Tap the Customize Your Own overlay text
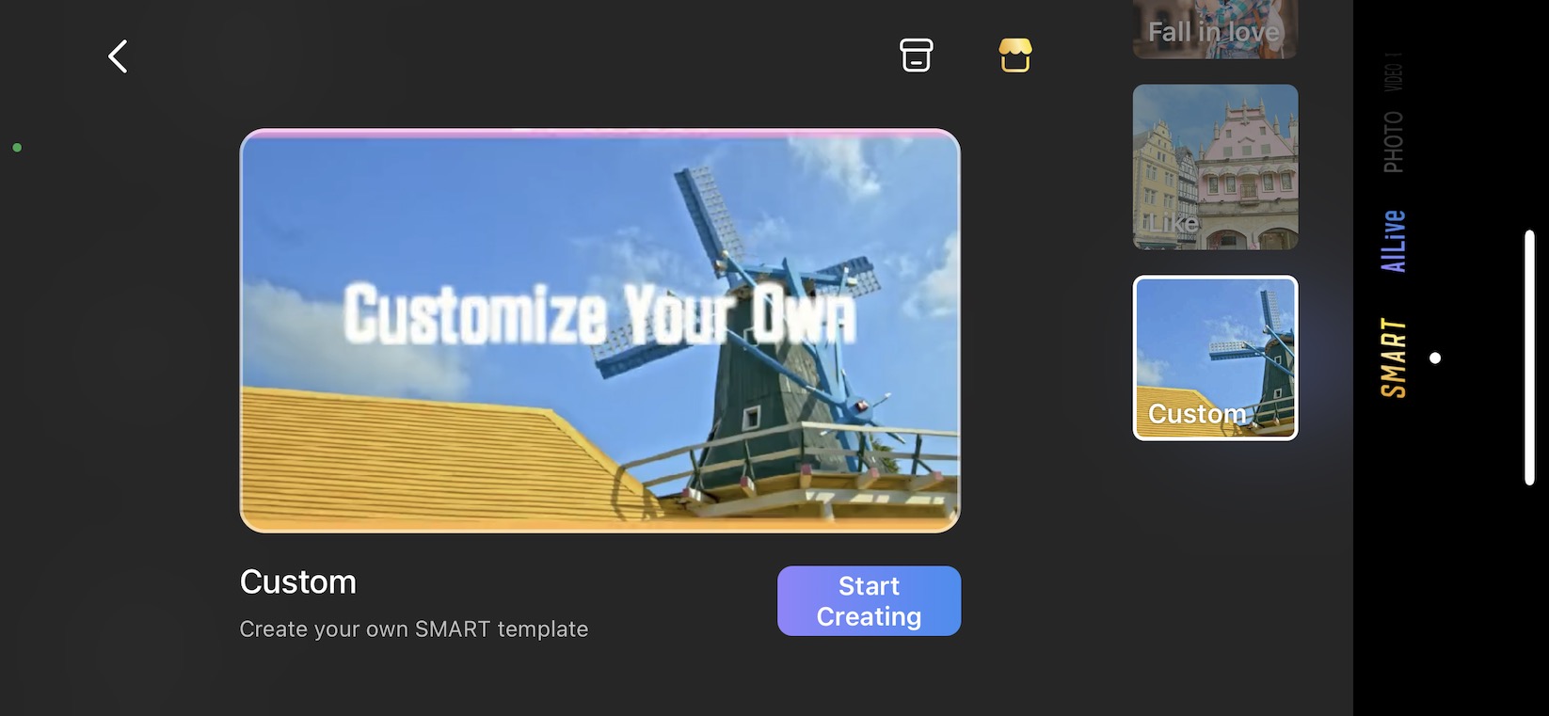This screenshot has height=716, width=1549. [600, 313]
